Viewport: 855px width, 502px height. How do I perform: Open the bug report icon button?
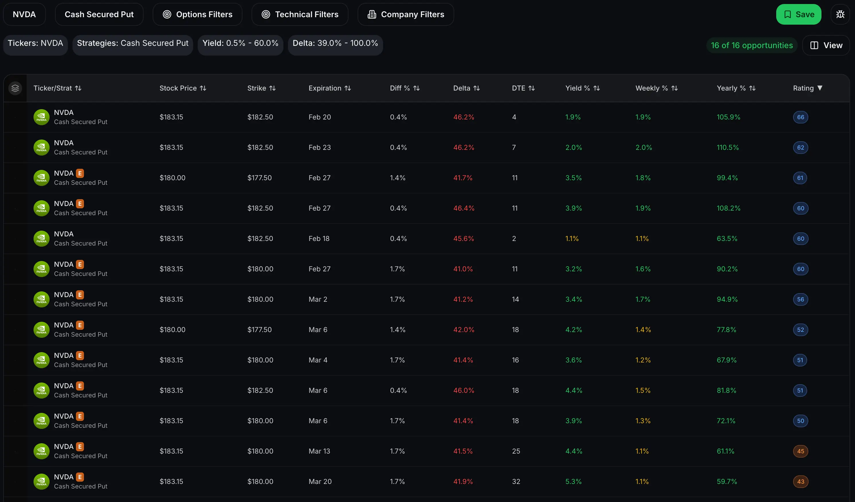[840, 14]
